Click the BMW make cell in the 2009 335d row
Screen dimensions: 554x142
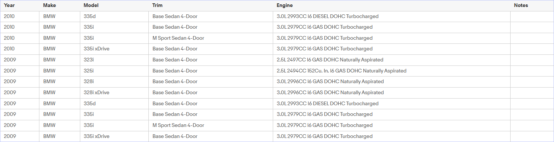pos(59,103)
